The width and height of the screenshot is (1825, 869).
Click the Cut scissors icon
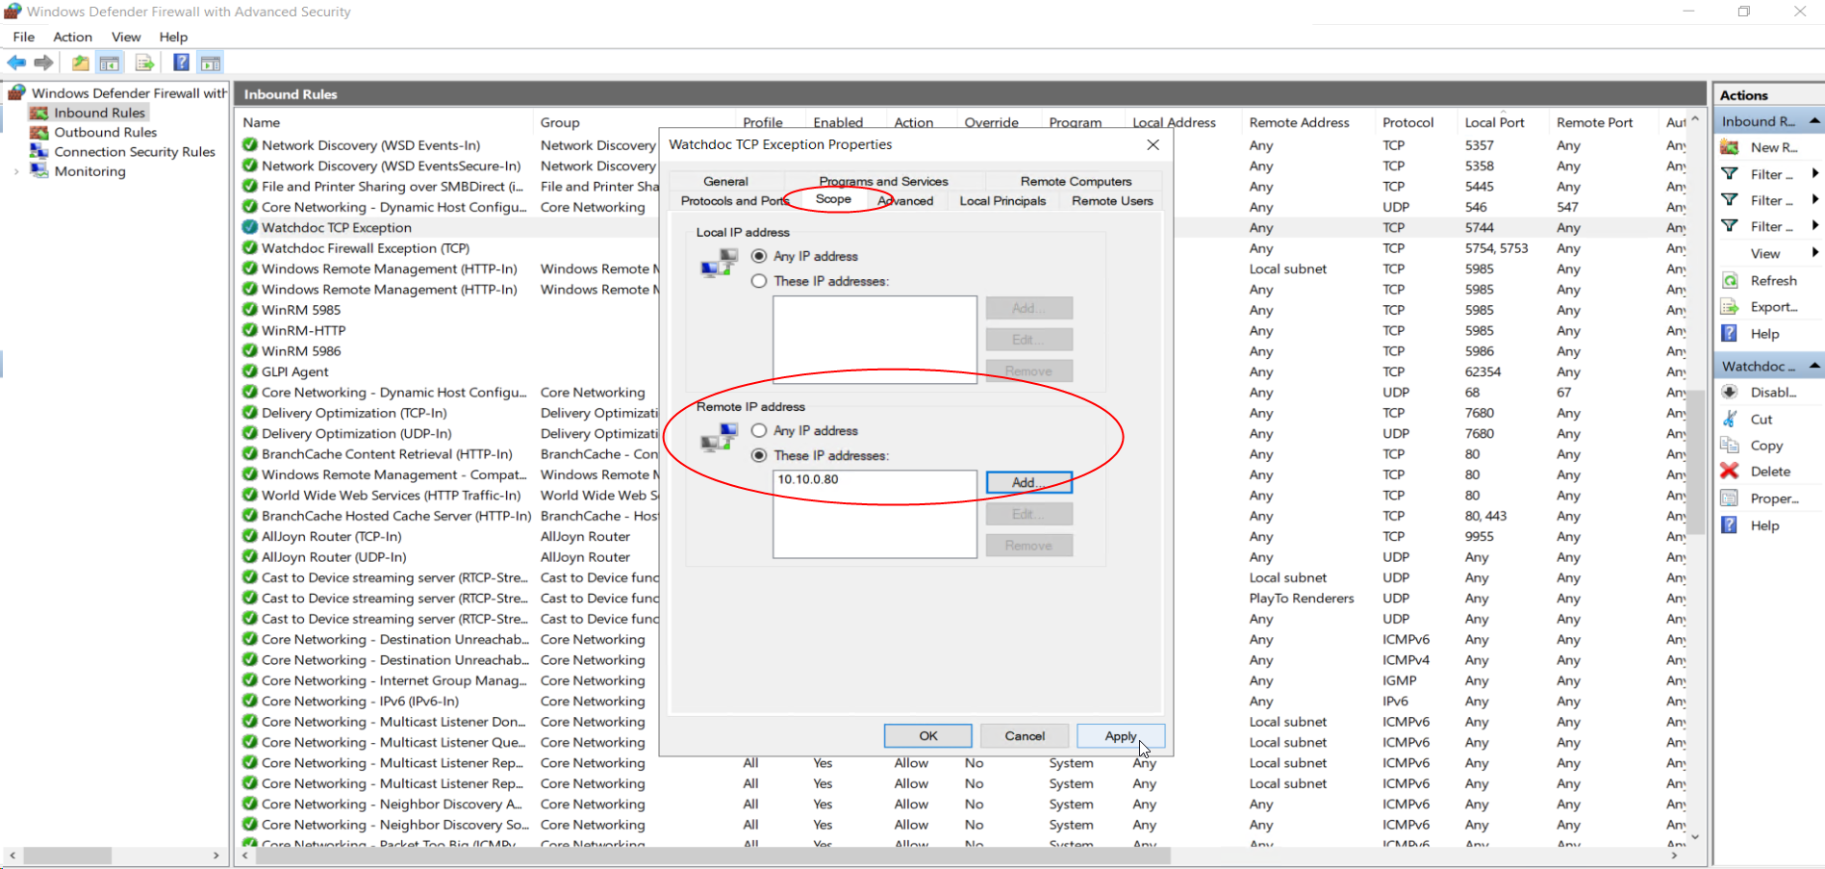pos(1729,419)
